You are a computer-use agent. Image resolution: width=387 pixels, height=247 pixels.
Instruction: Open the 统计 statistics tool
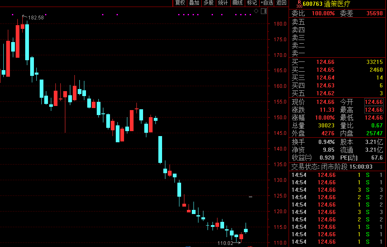(x=223, y=3)
